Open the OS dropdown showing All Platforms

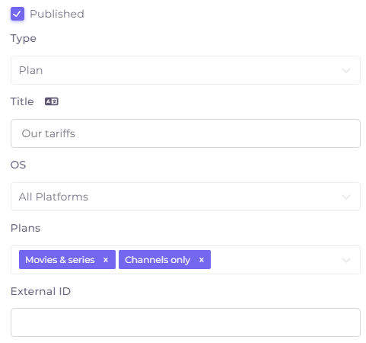coord(186,197)
